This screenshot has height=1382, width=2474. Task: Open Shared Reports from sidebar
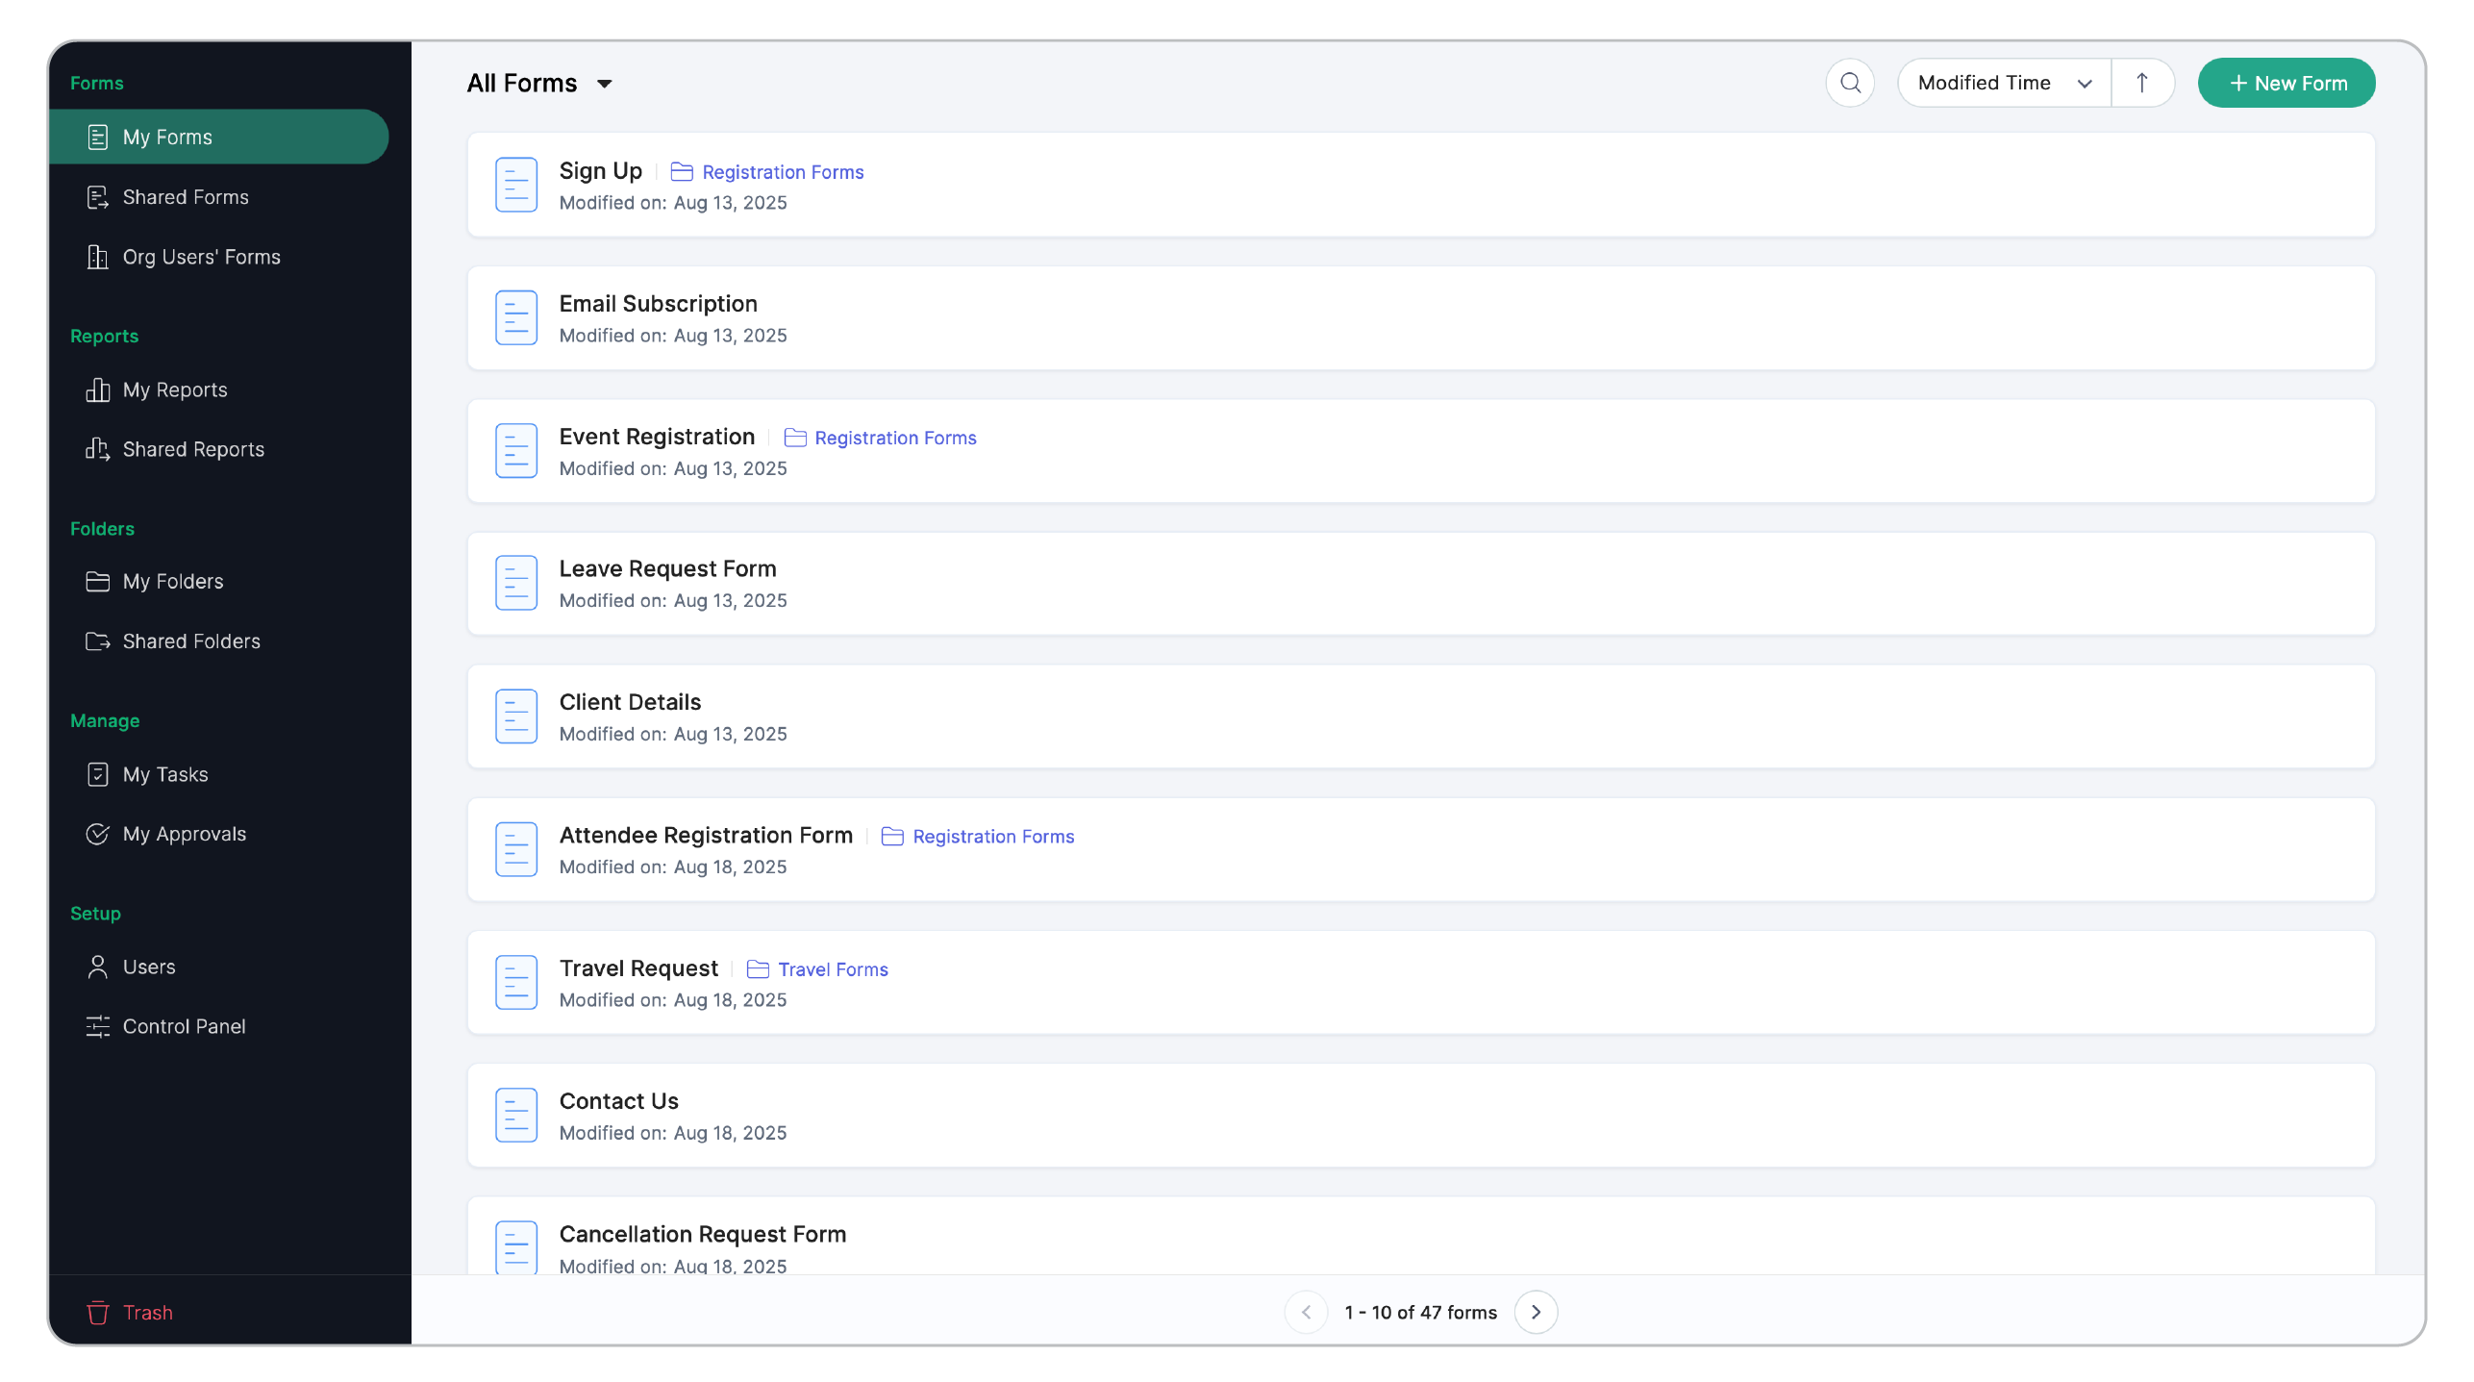pyautogui.click(x=192, y=449)
